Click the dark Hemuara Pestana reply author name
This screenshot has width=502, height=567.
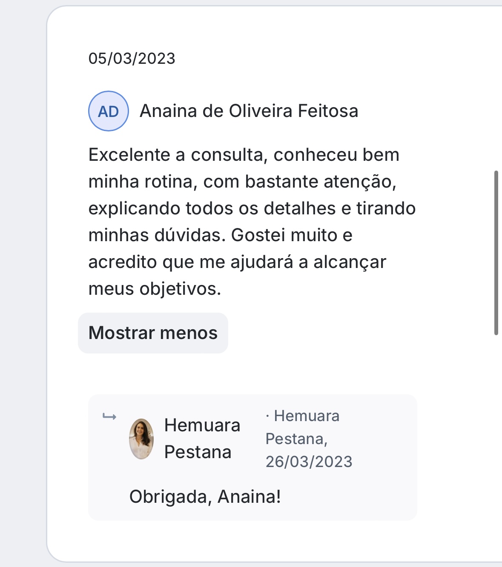tap(202, 439)
